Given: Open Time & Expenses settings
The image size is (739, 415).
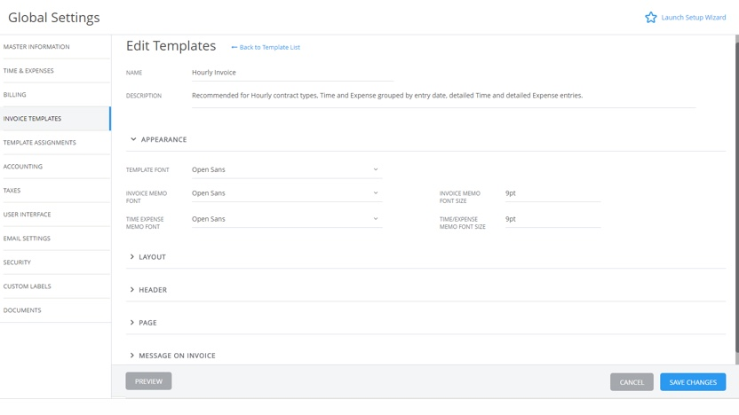Looking at the screenshot, I should tap(55, 71).
